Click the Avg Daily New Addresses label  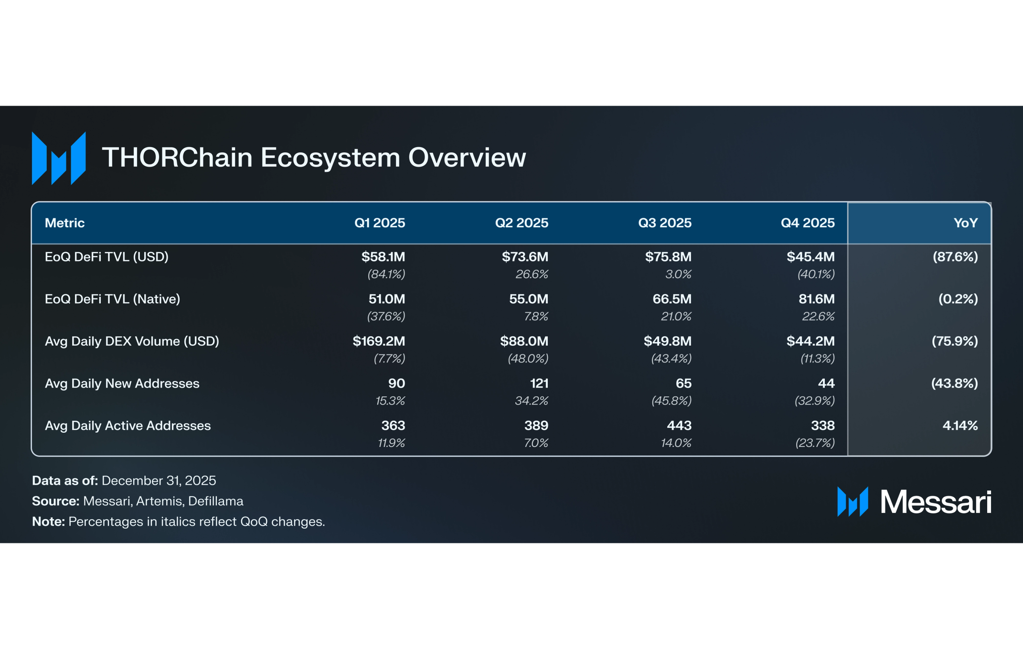coord(122,383)
